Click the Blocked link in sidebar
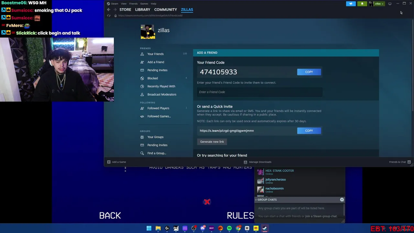The width and height of the screenshot is (414, 233). (x=153, y=78)
